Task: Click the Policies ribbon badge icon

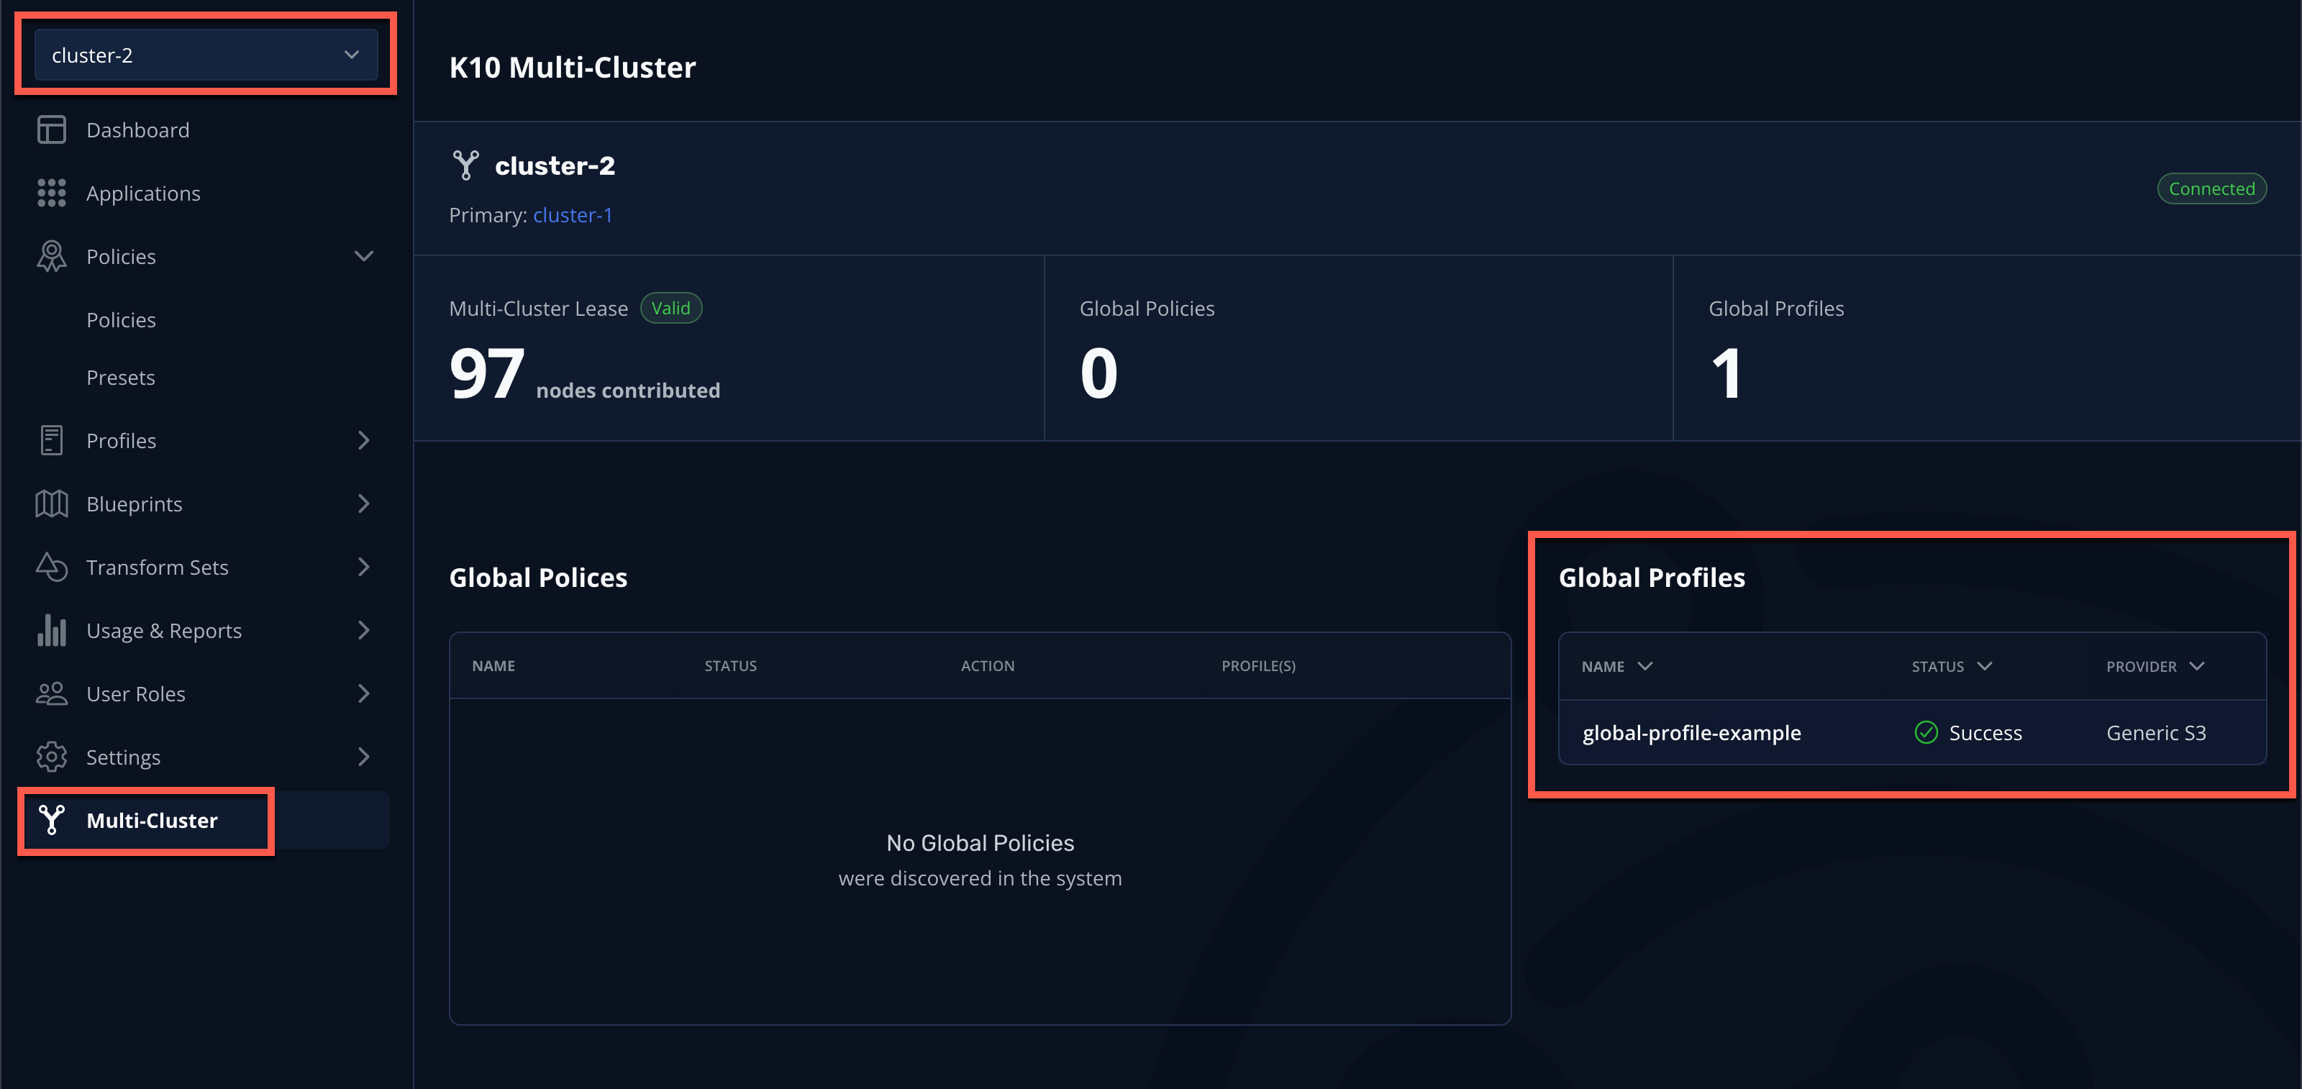Action: point(51,256)
